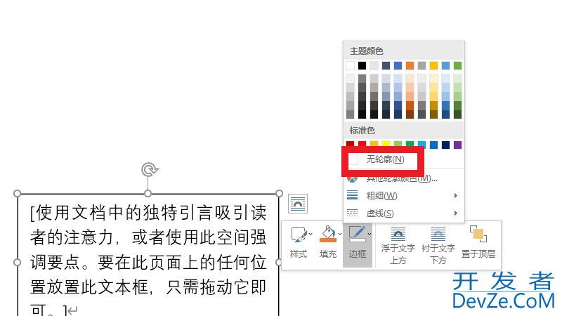Click the top-left corner handle of text box
Viewport: 562px width, 316px height.
(17, 194)
